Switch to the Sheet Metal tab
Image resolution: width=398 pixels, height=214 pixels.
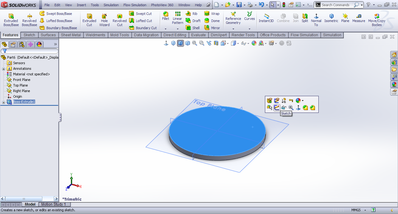(71, 35)
